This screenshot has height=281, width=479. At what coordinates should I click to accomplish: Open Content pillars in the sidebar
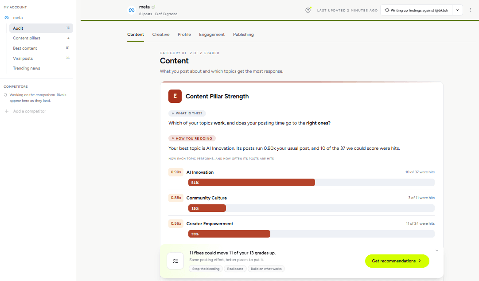(x=41, y=38)
